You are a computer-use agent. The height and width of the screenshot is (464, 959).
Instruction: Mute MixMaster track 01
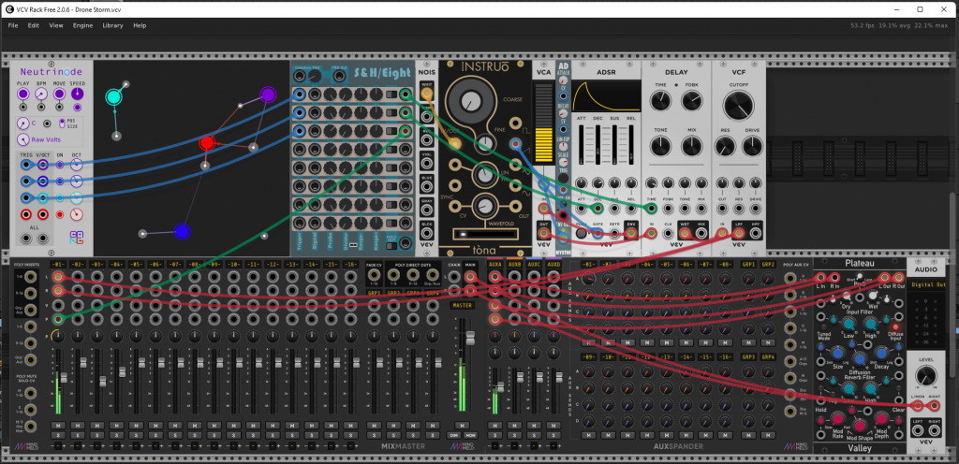(58, 426)
